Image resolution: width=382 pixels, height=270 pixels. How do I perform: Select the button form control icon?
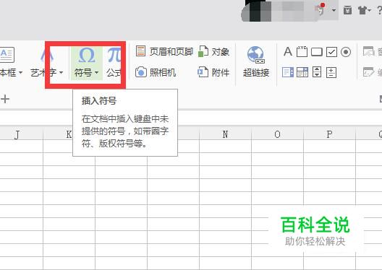(x=317, y=52)
